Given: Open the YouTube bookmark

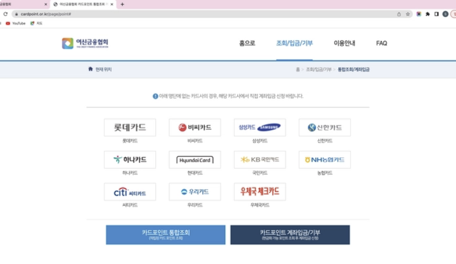Looking at the screenshot, I should tap(16, 23).
